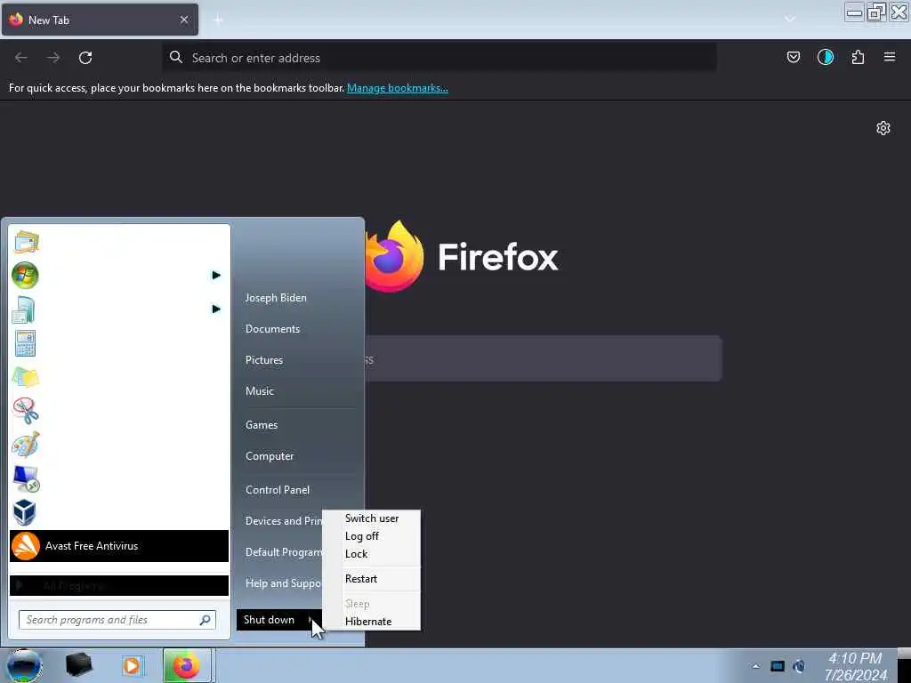
Task: Open the top Start menu mail-style icon
Action: pos(26,242)
